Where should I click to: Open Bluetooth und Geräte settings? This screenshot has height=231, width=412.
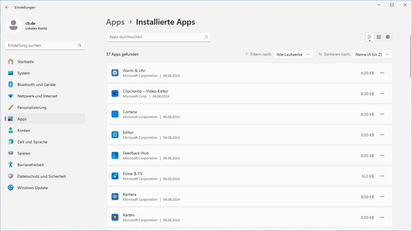[36, 85]
